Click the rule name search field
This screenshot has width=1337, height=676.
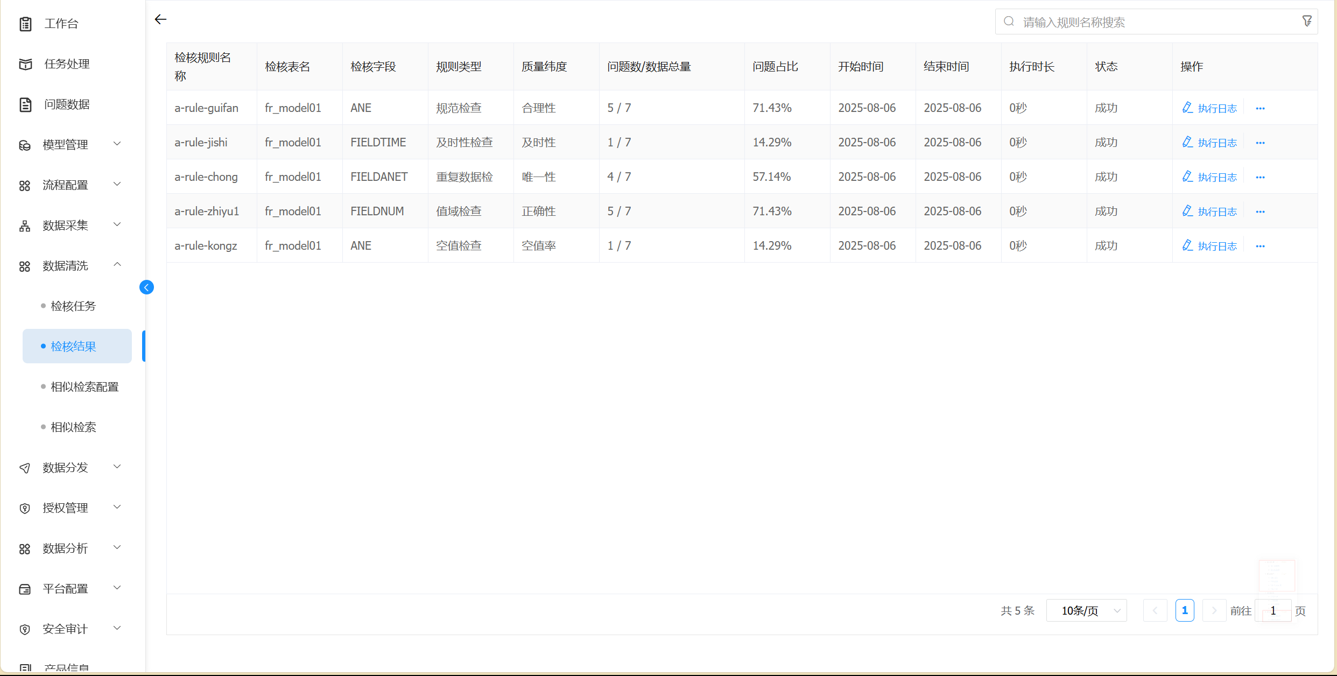tap(1152, 22)
